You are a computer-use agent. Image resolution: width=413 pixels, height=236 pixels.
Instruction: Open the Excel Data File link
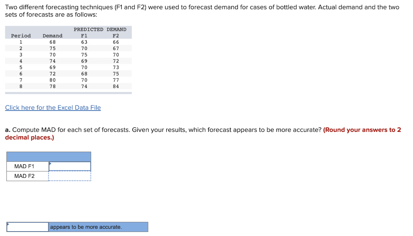[x=52, y=107]
